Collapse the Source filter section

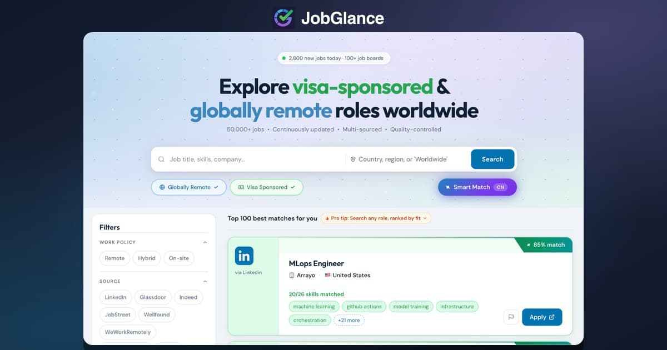(205, 282)
